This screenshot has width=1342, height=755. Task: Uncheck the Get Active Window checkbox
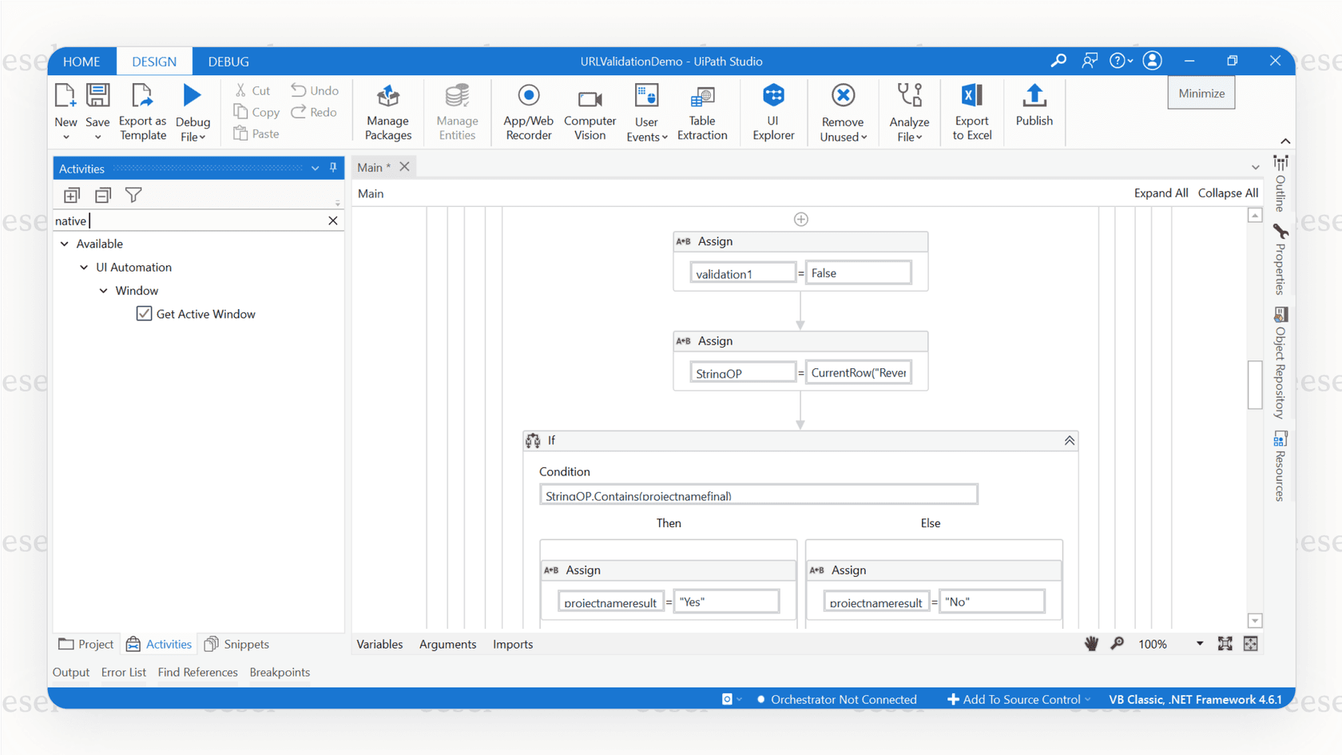pyautogui.click(x=144, y=313)
